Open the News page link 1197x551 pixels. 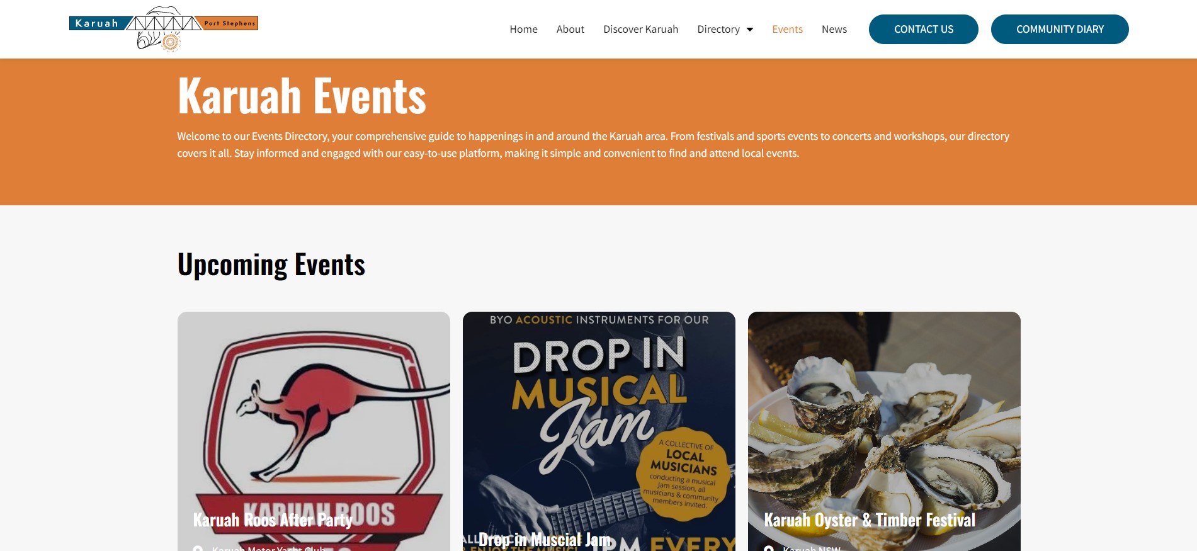pyautogui.click(x=834, y=29)
